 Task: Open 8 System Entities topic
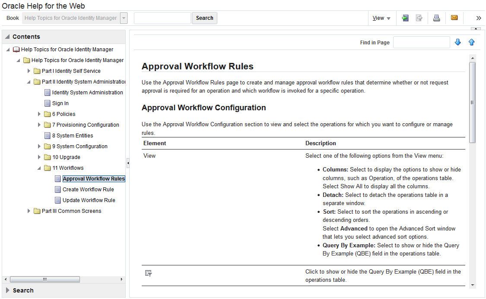pyautogui.click(x=73, y=135)
